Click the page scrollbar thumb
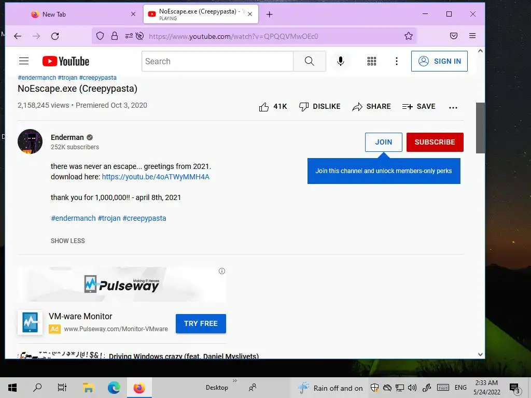The height and width of the screenshot is (398, 531). click(x=480, y=128)
